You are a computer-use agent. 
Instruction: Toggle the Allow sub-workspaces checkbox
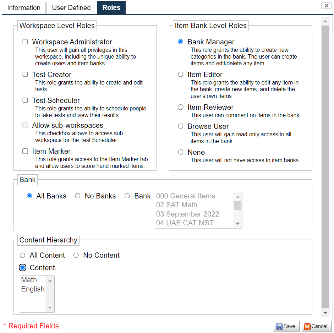point(25,125)
